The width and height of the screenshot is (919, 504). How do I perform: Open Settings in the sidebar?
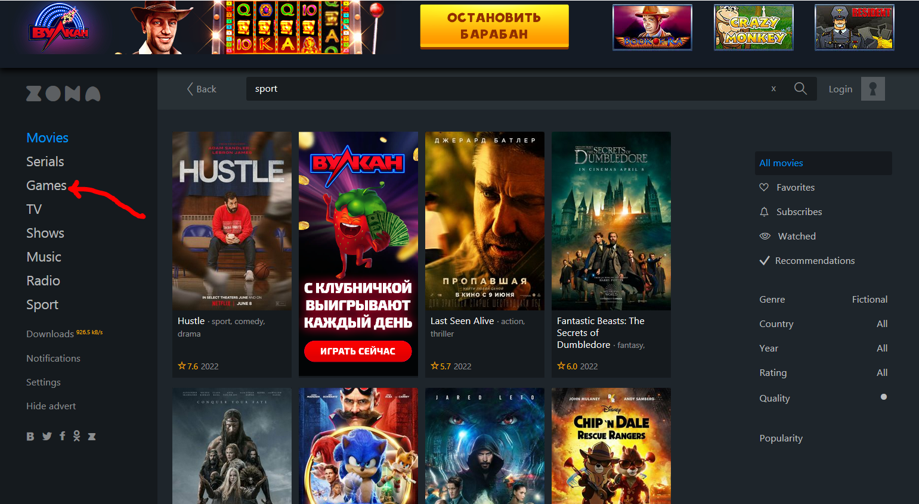(x=44, y=382)
